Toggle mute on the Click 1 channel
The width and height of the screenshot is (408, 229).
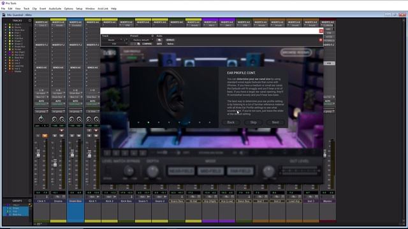45,135
